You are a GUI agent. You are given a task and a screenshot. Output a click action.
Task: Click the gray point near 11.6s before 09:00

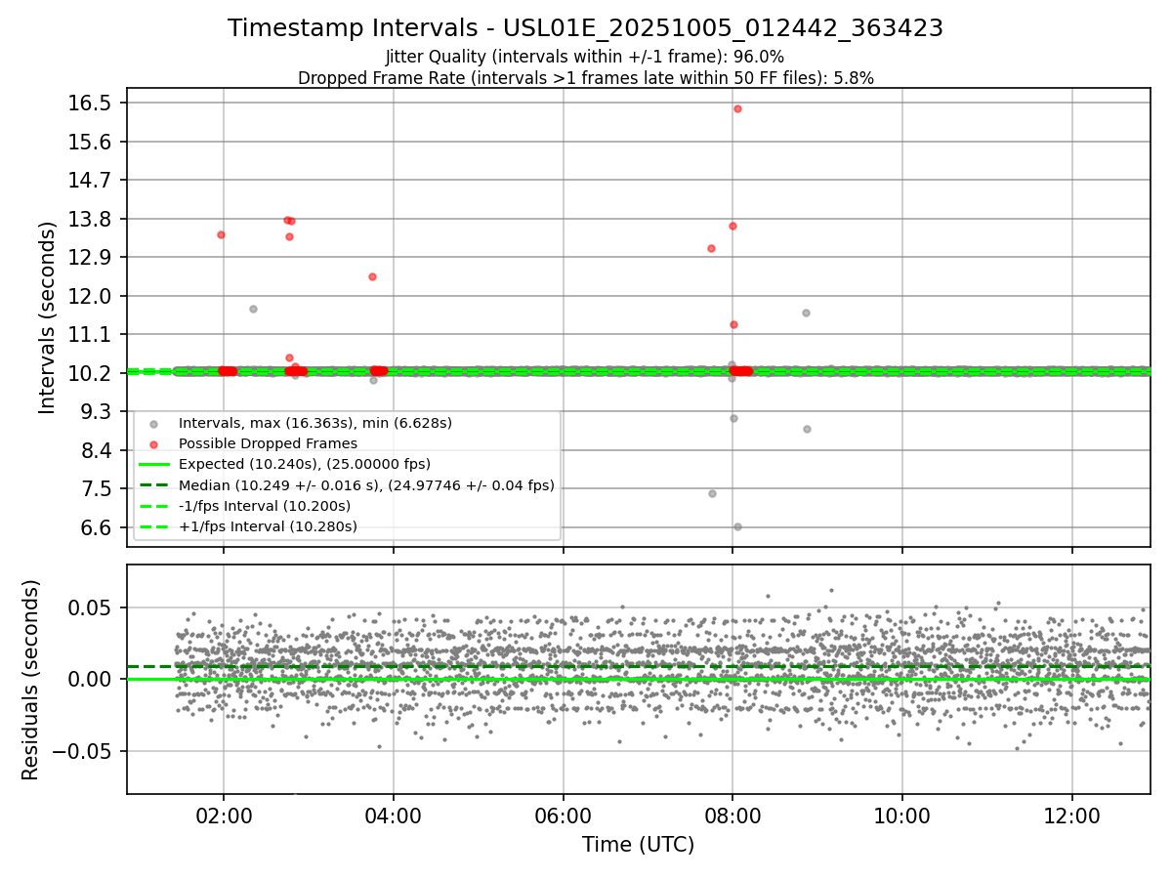point(806,313)
